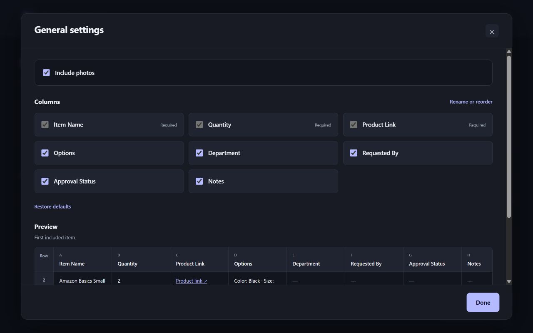Select the Approval Status preview column header
Viewport: 533px width, 333px height.
point(432,260)
